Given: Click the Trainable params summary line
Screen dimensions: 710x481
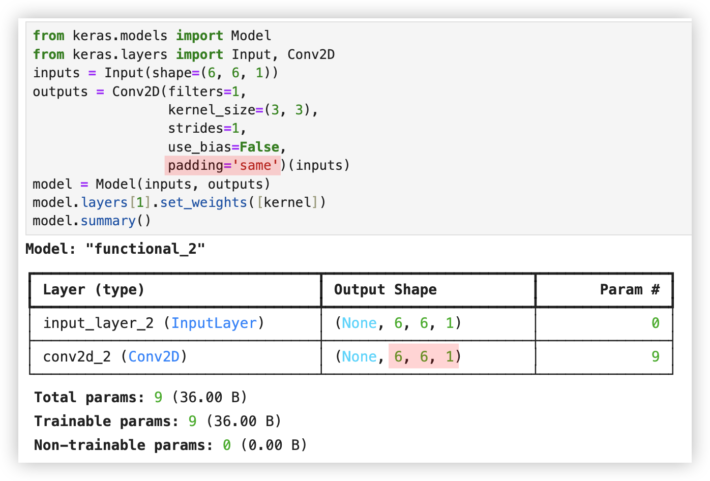Looking at the screenshot, I should pyautogui.click(x=158, y=422).
